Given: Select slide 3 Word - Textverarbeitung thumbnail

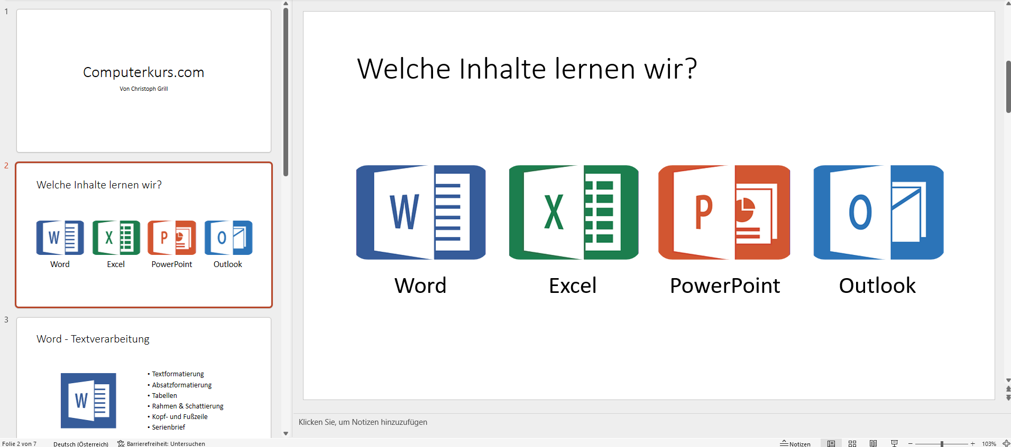Looking at the screenshot, I should (144, 377).
